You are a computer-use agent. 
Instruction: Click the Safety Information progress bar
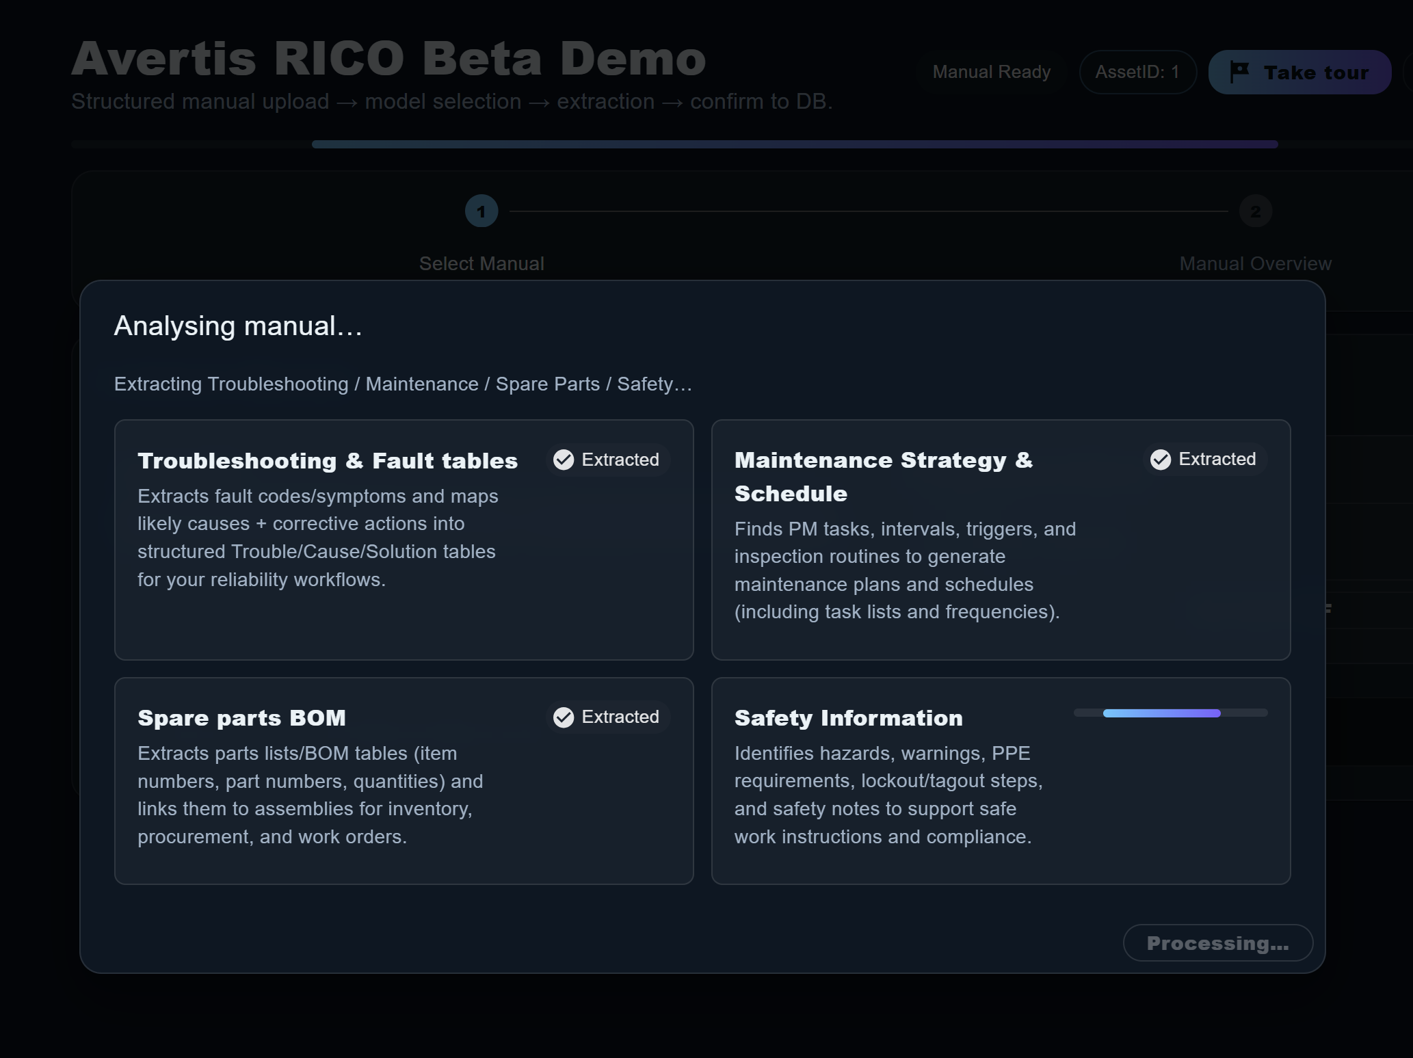[x=1170, y=713]
